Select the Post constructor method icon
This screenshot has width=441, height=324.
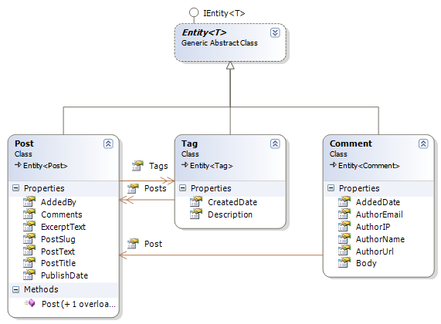[29, 303]
